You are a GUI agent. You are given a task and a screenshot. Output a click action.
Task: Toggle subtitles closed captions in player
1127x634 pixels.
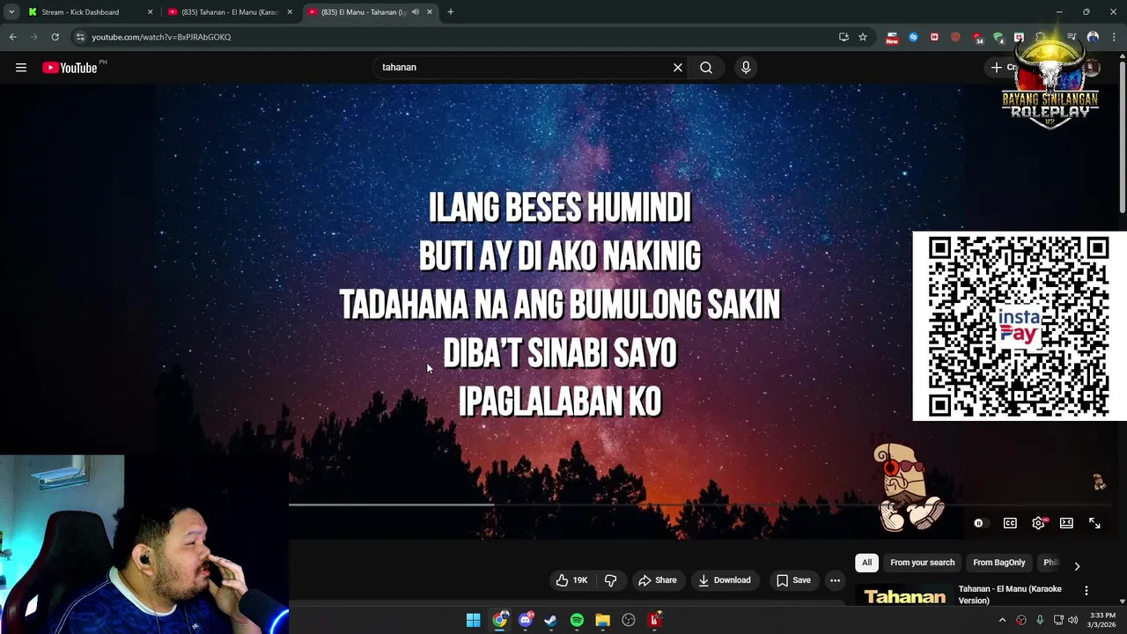(x=1010, y=523)
